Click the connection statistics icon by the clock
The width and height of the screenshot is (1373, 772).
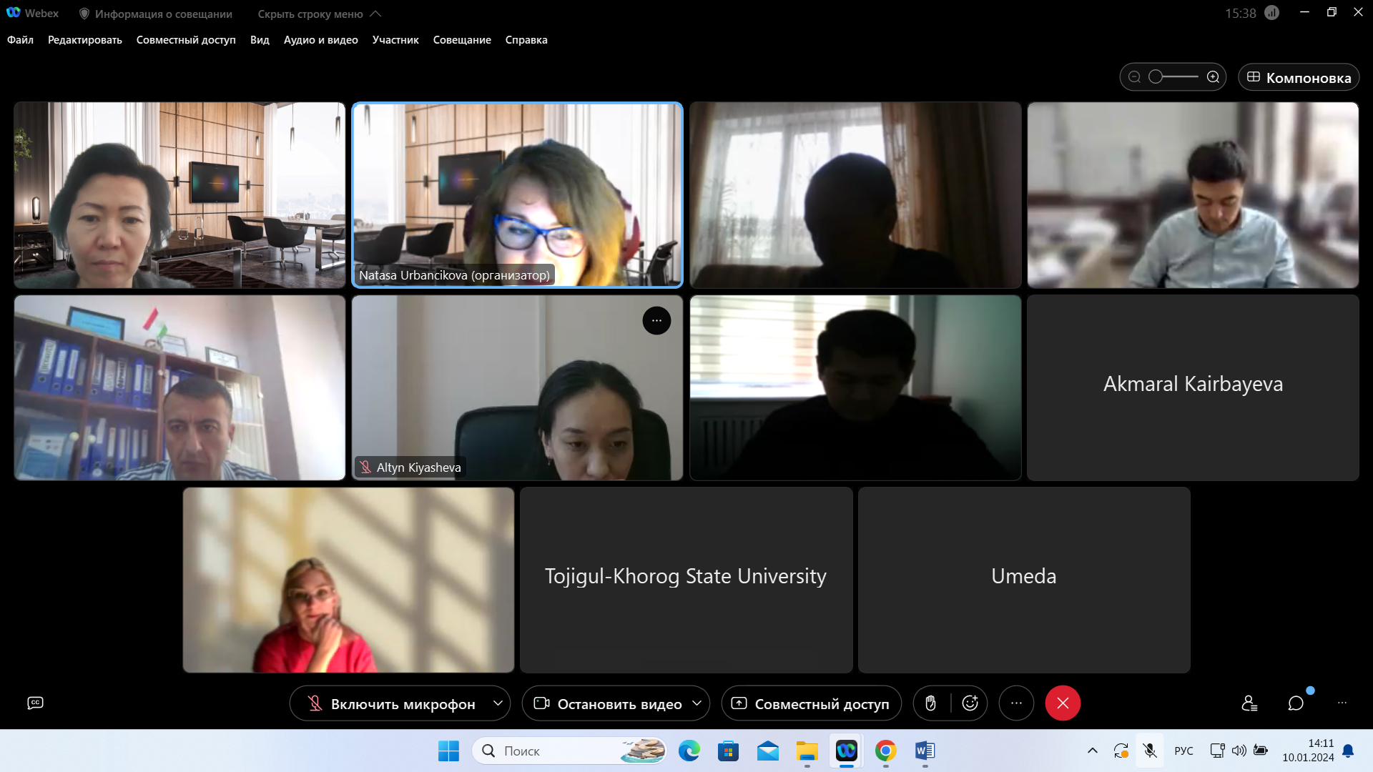[x=1271, y=13]
